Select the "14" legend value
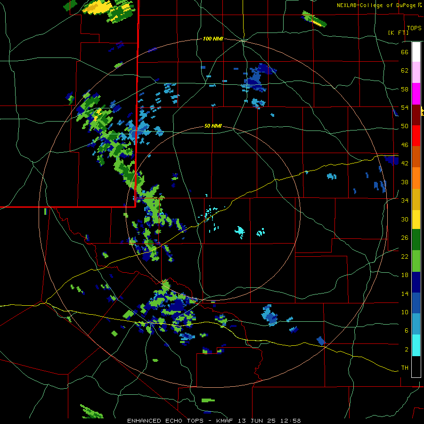Screen dimensions: 424x424 click(x=405, y=294)
